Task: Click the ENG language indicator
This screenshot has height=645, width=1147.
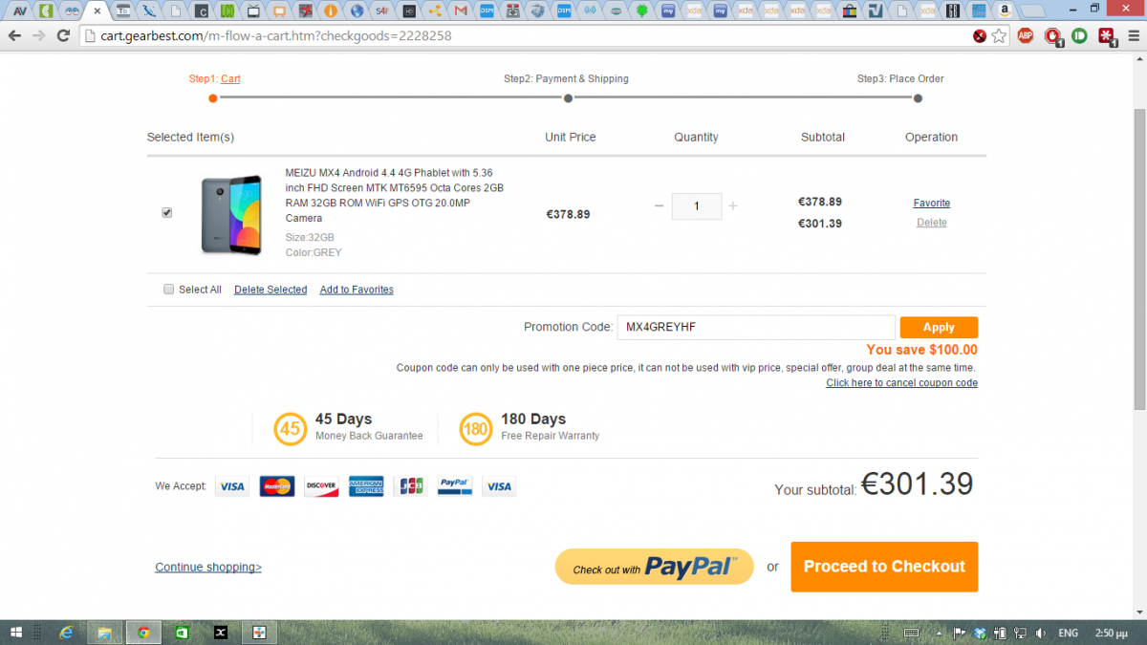Action: click(x=1069, y=633)
